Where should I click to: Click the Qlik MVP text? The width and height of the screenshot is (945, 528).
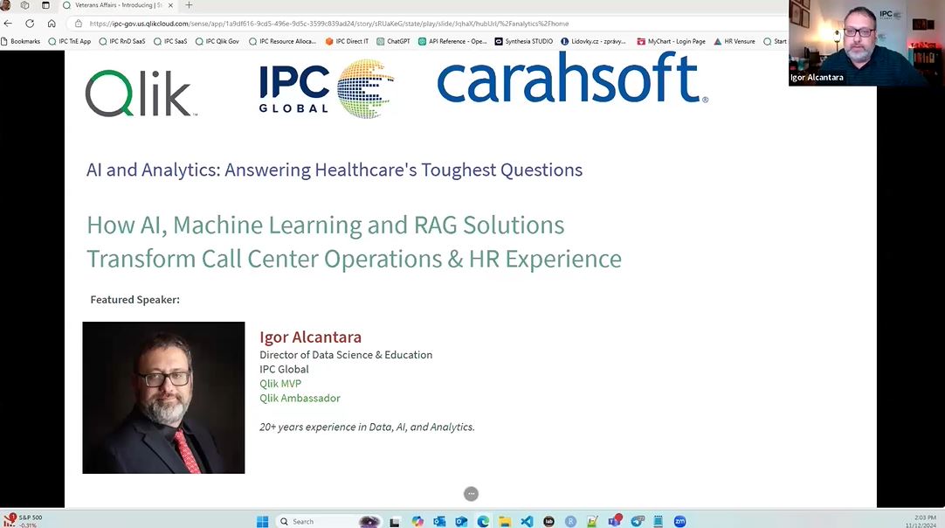coord(280,383)
